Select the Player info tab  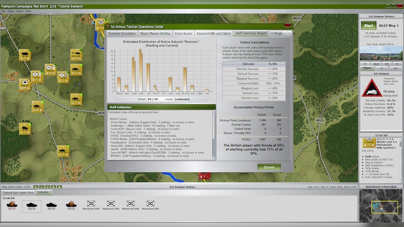point(367,68)
